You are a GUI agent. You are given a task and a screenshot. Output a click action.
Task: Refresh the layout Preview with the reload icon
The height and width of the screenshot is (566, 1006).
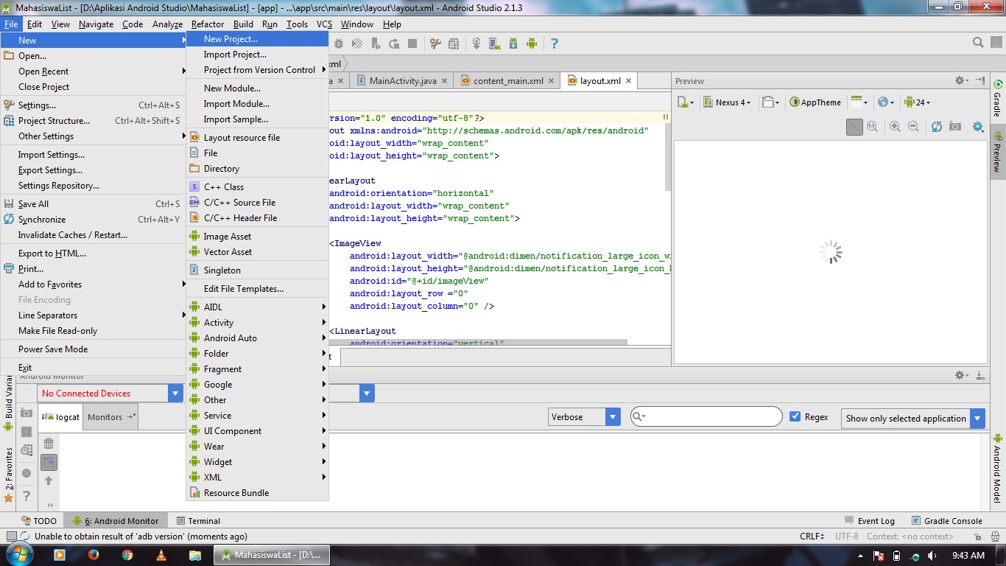pos(937,127)
